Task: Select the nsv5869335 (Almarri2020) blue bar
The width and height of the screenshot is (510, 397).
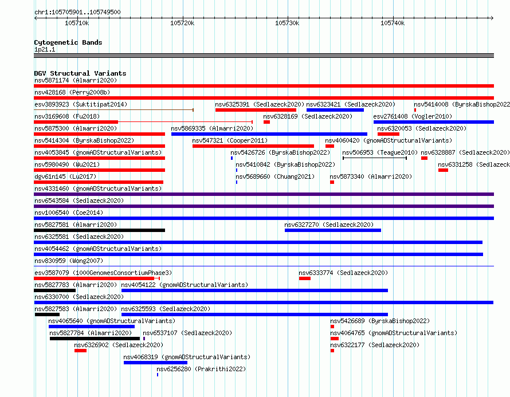Action: pyautogui.click(x=269, y=134)
